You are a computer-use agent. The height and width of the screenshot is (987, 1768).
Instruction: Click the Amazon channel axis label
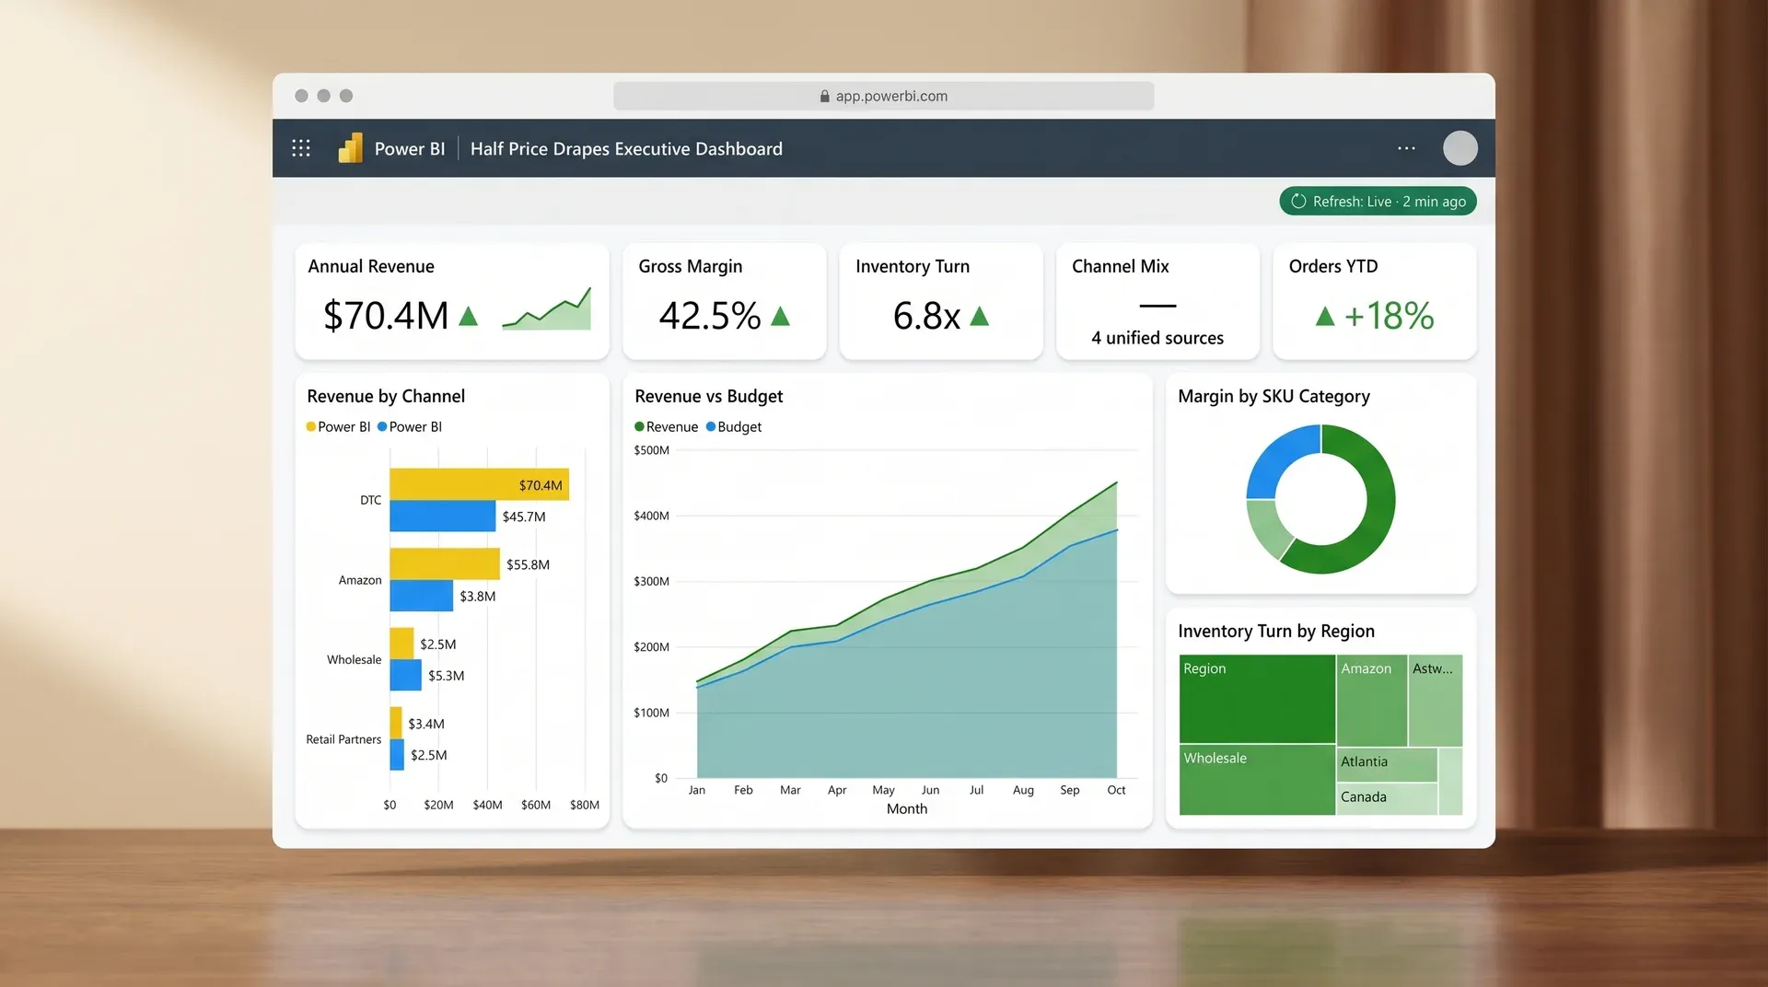point(360,580)
